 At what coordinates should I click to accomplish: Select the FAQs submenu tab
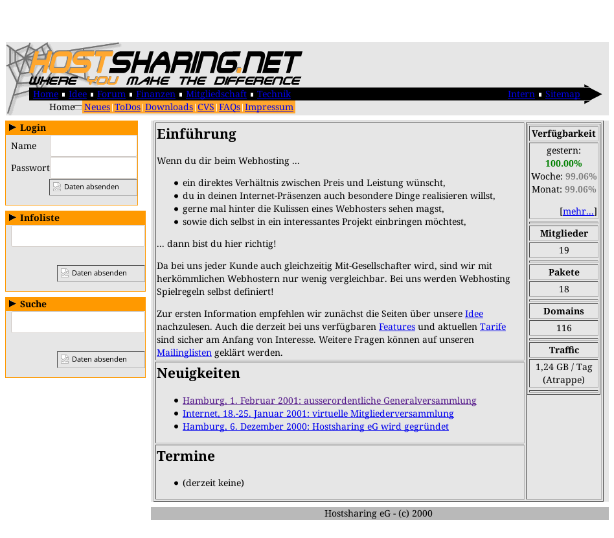point(229,107)
